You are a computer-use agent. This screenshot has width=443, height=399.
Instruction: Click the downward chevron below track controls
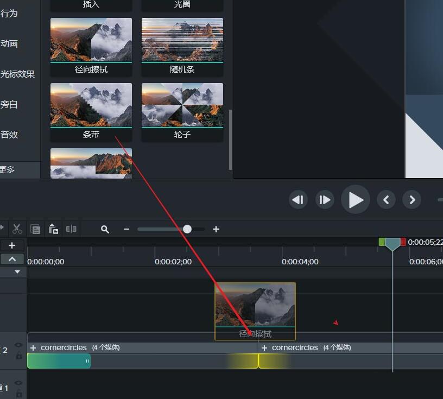16,271
